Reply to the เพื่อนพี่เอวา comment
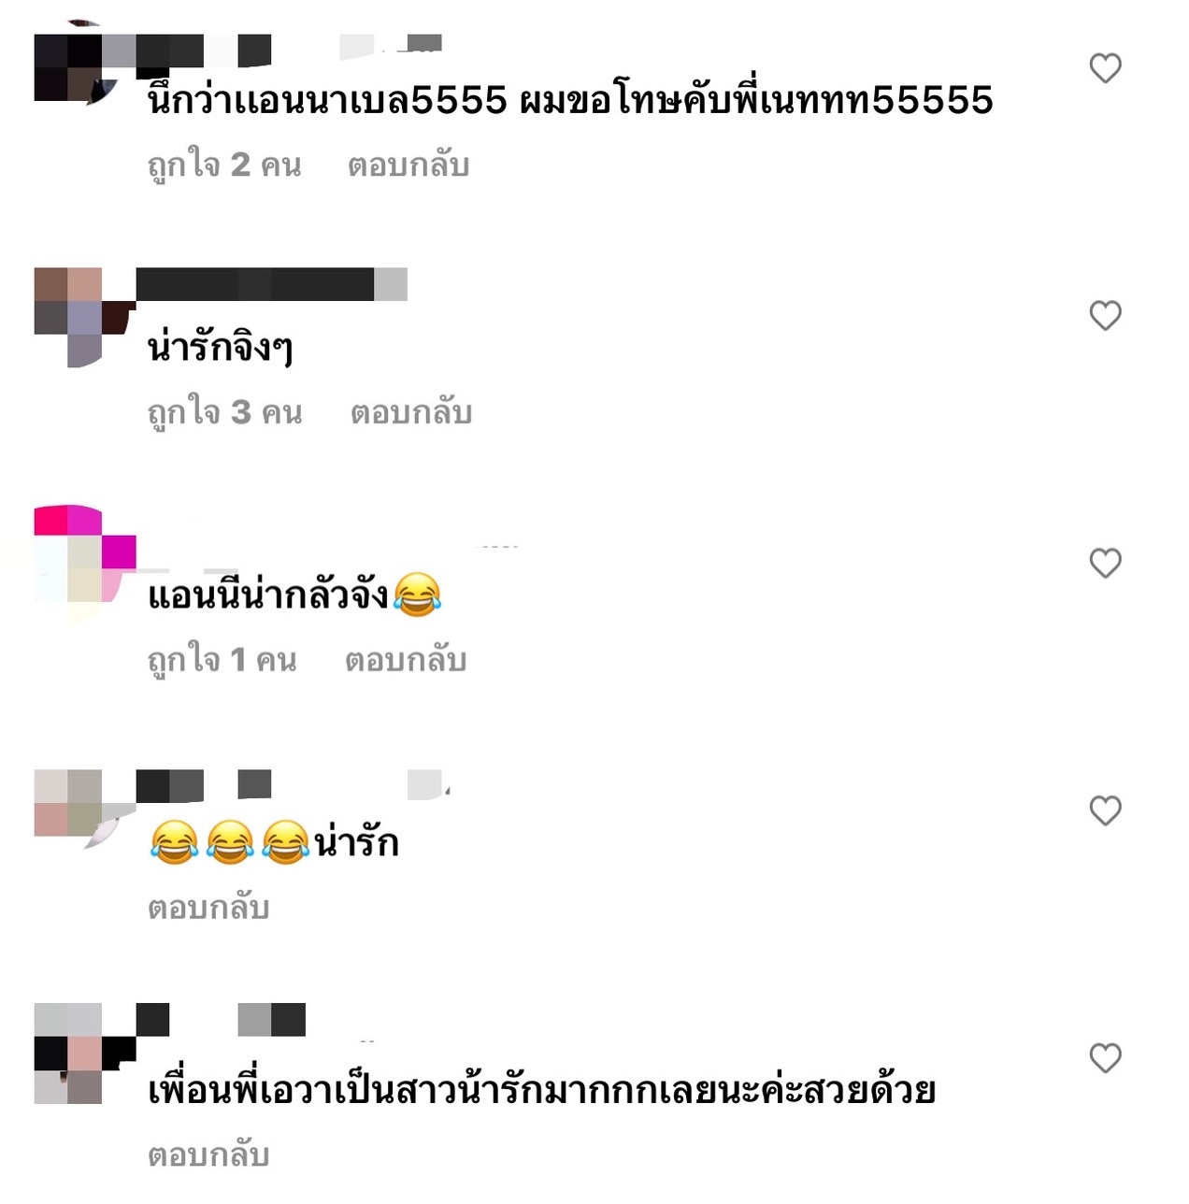 208,1155
